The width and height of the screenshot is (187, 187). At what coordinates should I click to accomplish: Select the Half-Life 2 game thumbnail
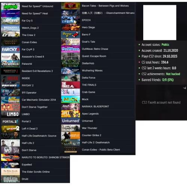[10, 143]
